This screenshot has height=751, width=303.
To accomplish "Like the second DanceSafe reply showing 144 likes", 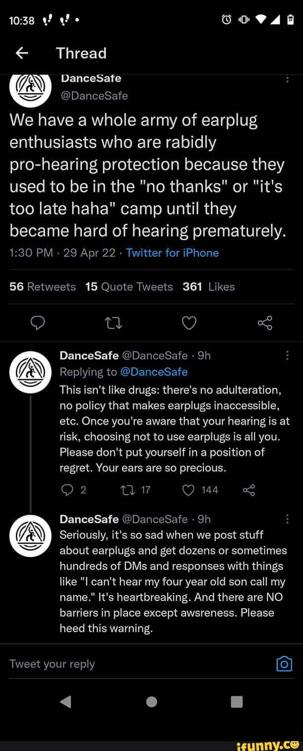I will pos(188,490).
